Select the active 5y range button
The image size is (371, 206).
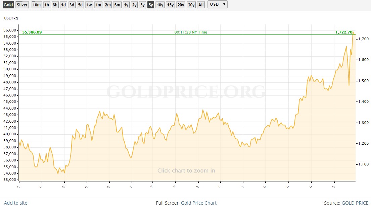[x=151, y=5]
